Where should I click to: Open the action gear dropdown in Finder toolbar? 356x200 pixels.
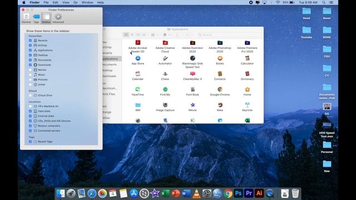coord(167,34)
